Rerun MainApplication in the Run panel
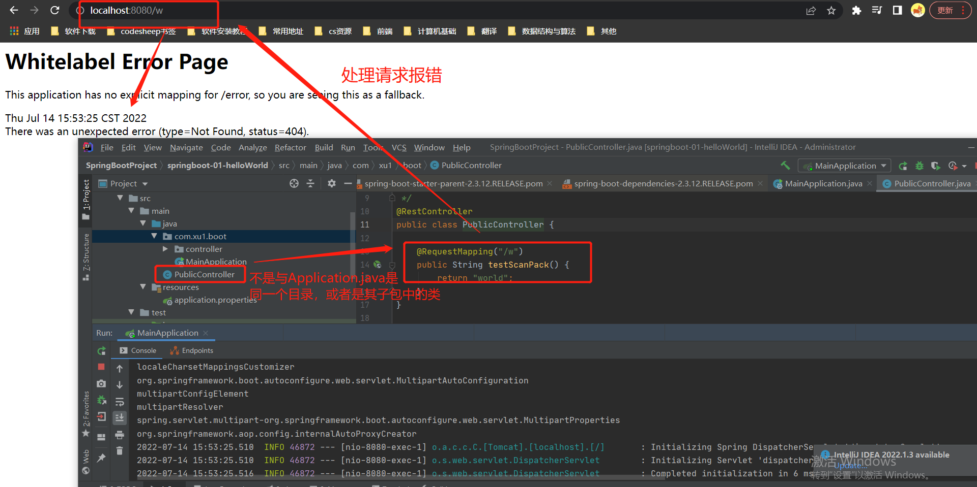Screen dimensions: 977x487 point(102,351)
